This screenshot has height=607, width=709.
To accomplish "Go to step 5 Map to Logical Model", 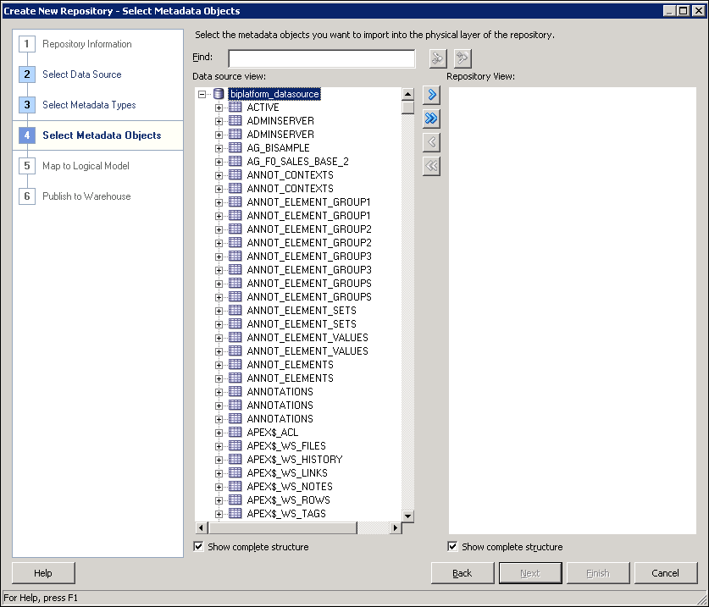I will tap(86, 166).
